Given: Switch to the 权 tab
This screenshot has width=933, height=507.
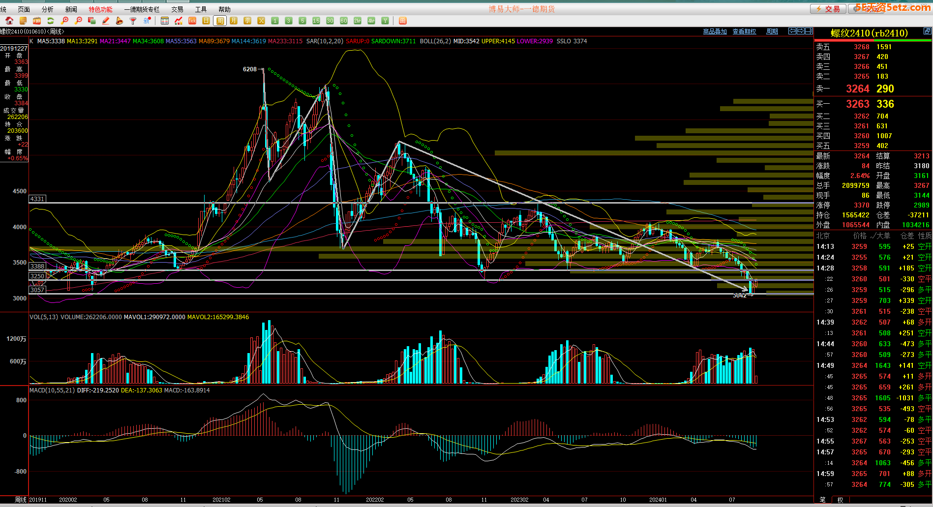Looking at the screenshot, I should point(840,500).
